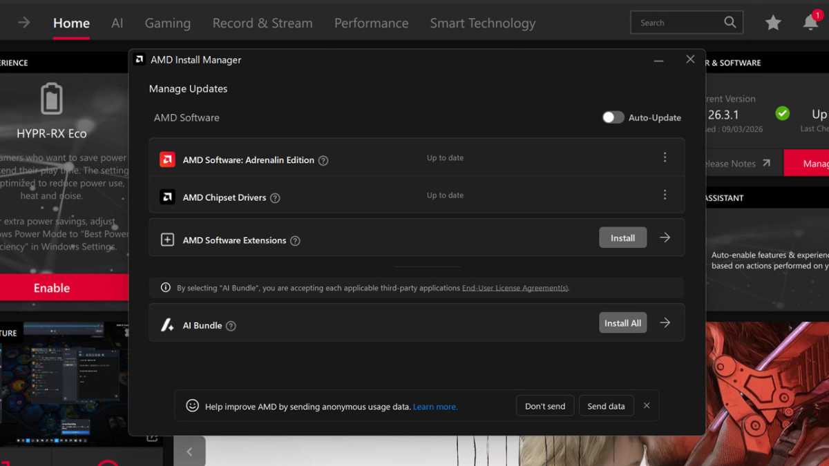This screenshot has width=829, height=466.
Task: Open the notifications bell icon
Action: (x=809, y=22)
